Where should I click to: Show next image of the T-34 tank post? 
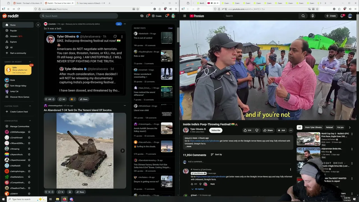tap(123, 151)
